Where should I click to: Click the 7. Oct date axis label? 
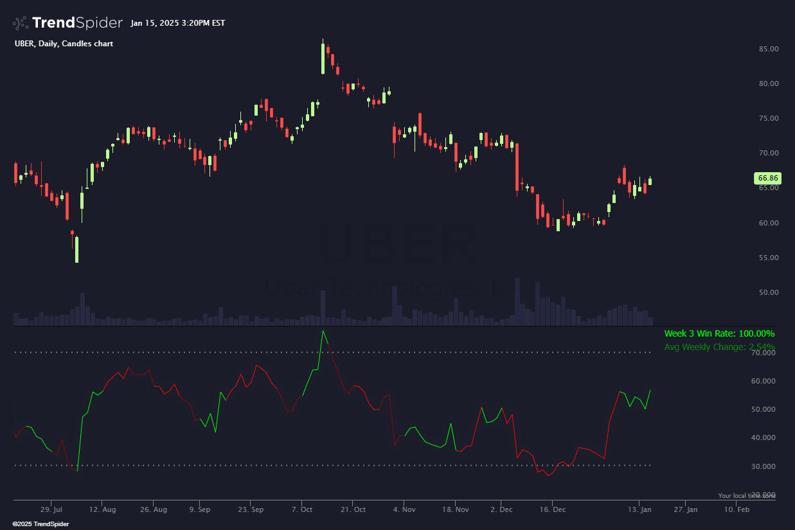click(302, 509)
